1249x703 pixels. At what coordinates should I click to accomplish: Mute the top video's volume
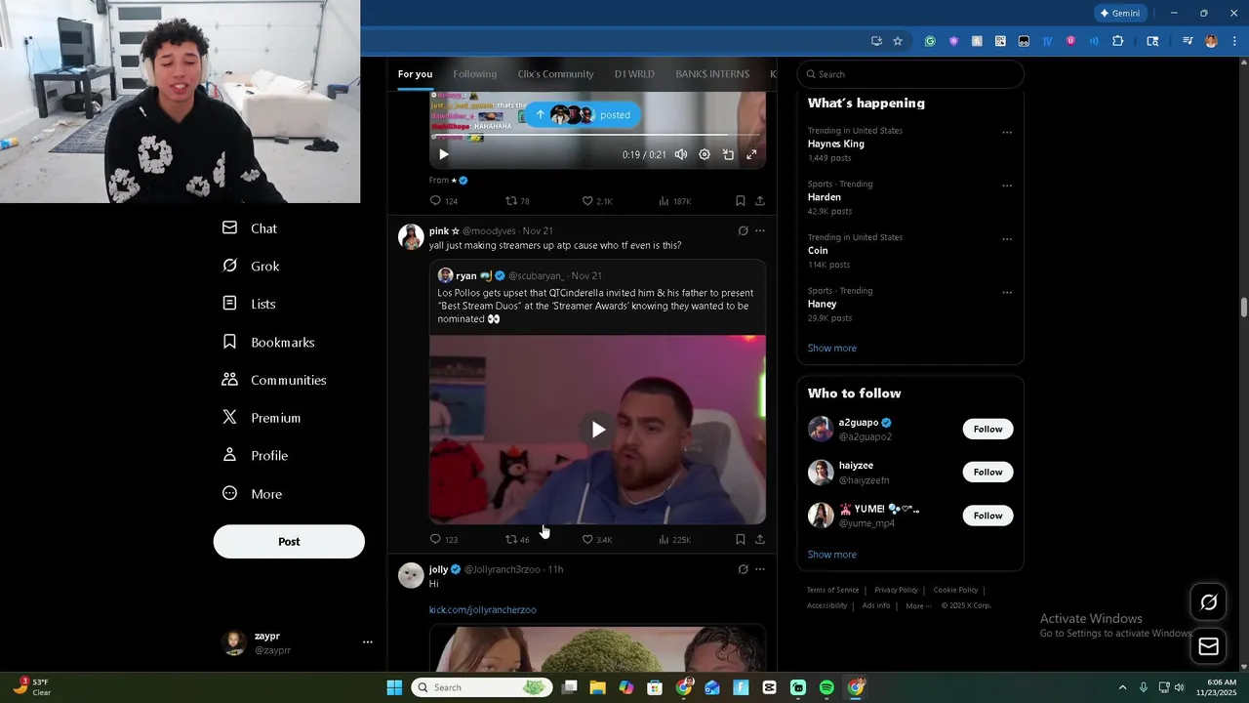(x=681, y=154)
